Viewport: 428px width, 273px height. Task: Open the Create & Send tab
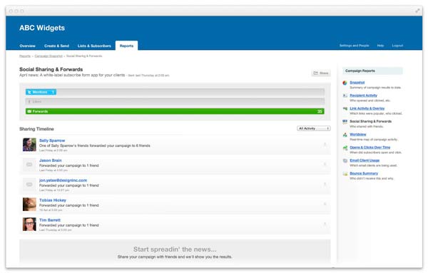click(56, 46)
